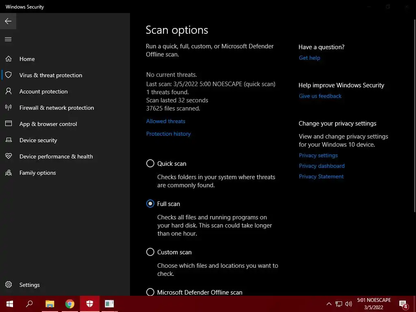
Task: Click the Family options people icon
Action: pos(9,173)
